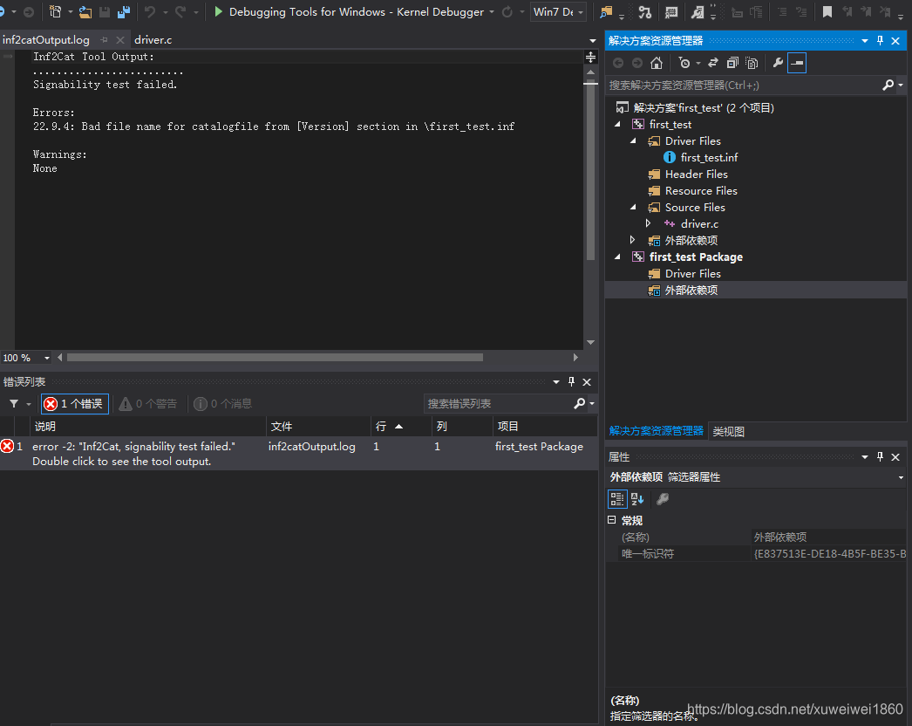Click the Open File folder icon
Viewport: 912px width, 726px height.
tap(85, 11)
